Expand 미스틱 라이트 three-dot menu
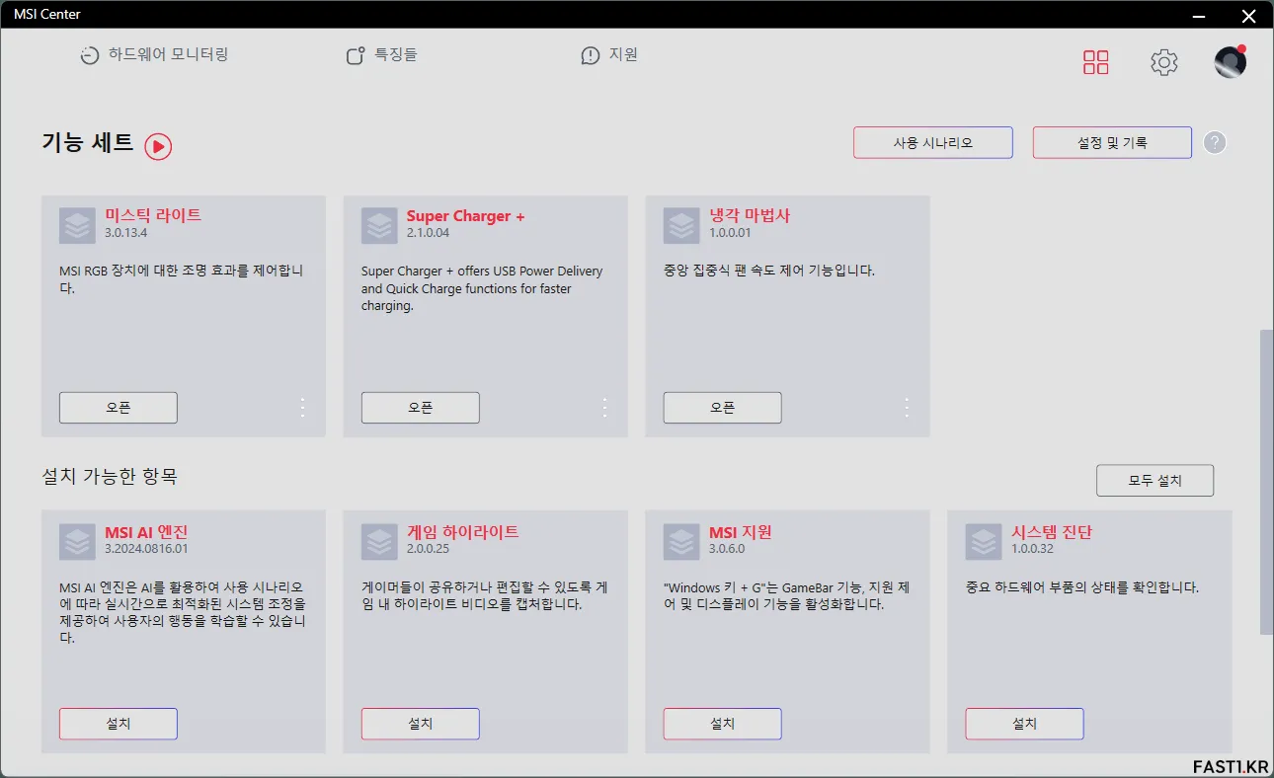Image resolution: width=1274 pixels, height=778 pixels. 302,408
